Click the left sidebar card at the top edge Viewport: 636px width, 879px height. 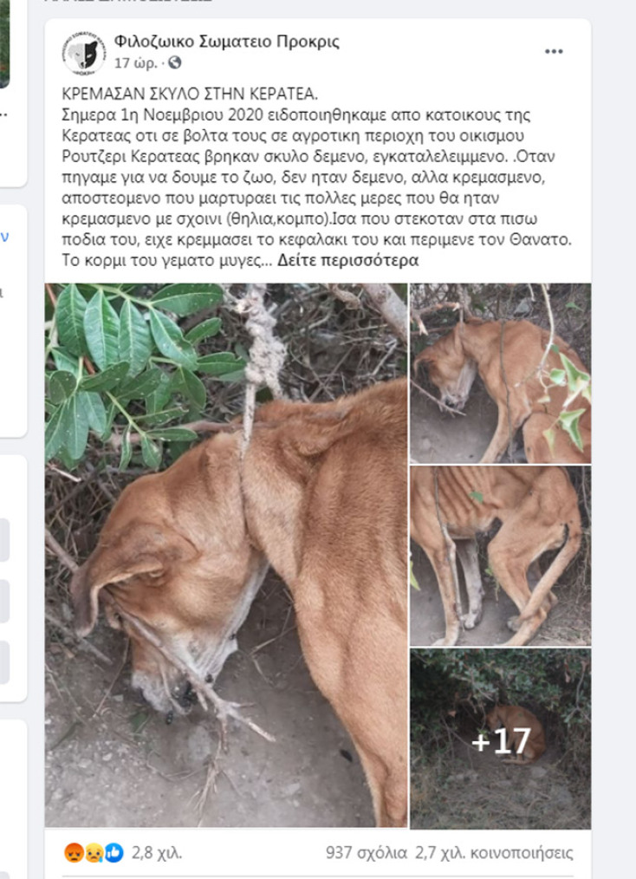(x=5, y=43)
